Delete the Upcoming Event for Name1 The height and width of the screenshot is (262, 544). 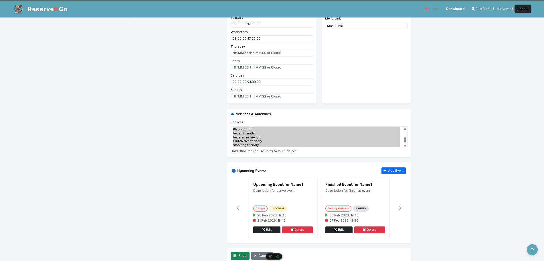297,230
